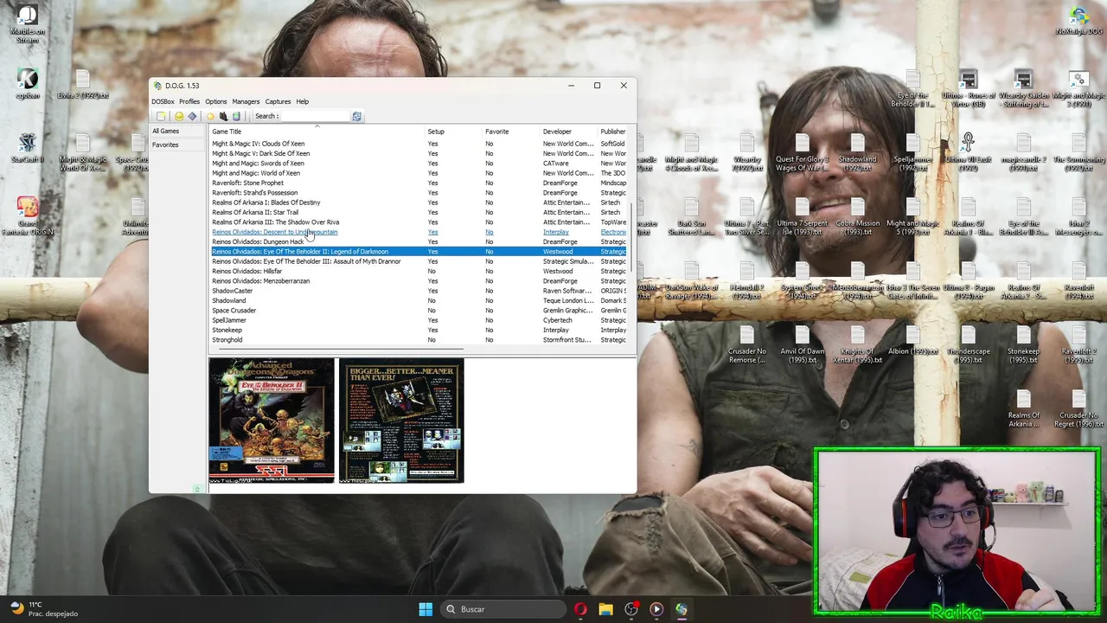
Task: Select Realms Of Arkania II: Star Trail
Action: [419, 212]
